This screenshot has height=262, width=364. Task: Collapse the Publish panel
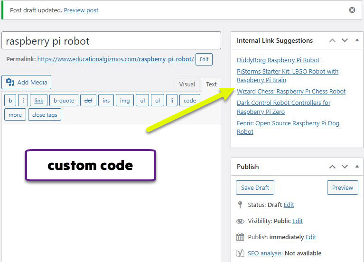click(357, 166)
